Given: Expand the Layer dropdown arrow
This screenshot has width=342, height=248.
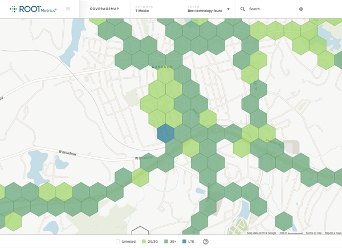Looking at the screenshot, I should [x=229, y=9].
